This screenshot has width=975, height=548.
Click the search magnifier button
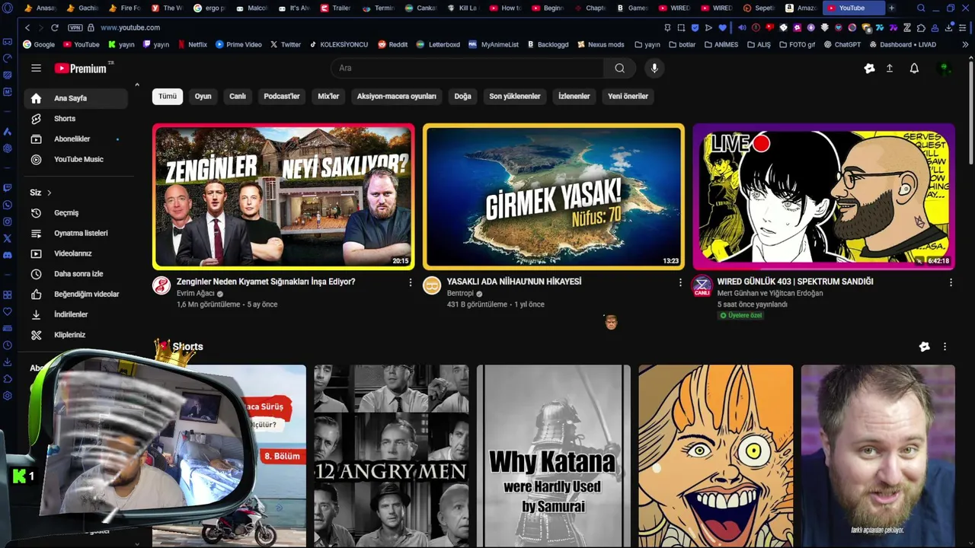tap(619, 68)
